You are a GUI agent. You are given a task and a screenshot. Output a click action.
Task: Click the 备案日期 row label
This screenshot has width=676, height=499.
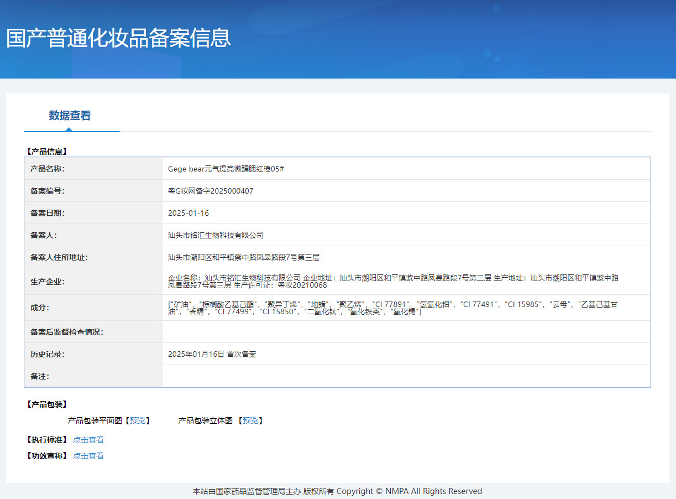pos(48,213)
